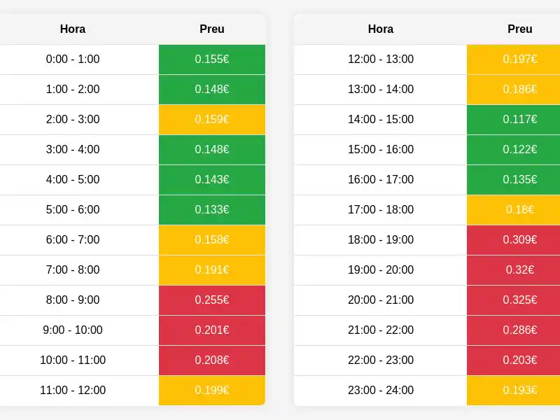Viewport: 560px width, 420px height.
Task: Select the 0:00 - 1:00 hour row
Action: click(73, 59)
